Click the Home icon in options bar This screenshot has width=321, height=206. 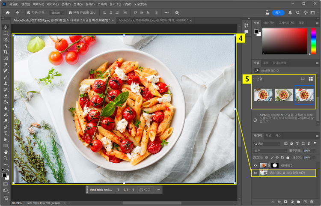click(8, 13)
